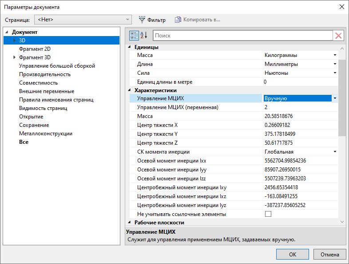349x264 pixels.
Task: Sort properties alphabetically with the A-Z icon
Action: pyautogui.click(x=144, y=36)
